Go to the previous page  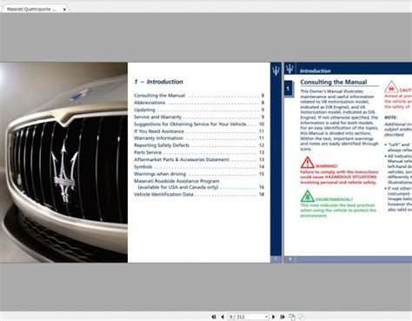223,317
